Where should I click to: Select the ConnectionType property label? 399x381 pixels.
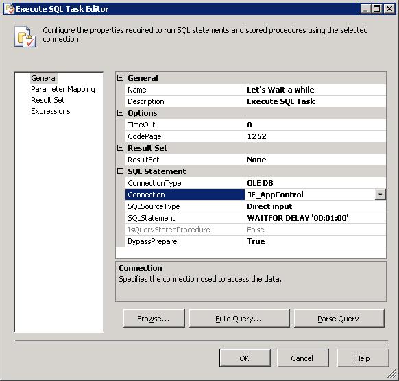185,183
